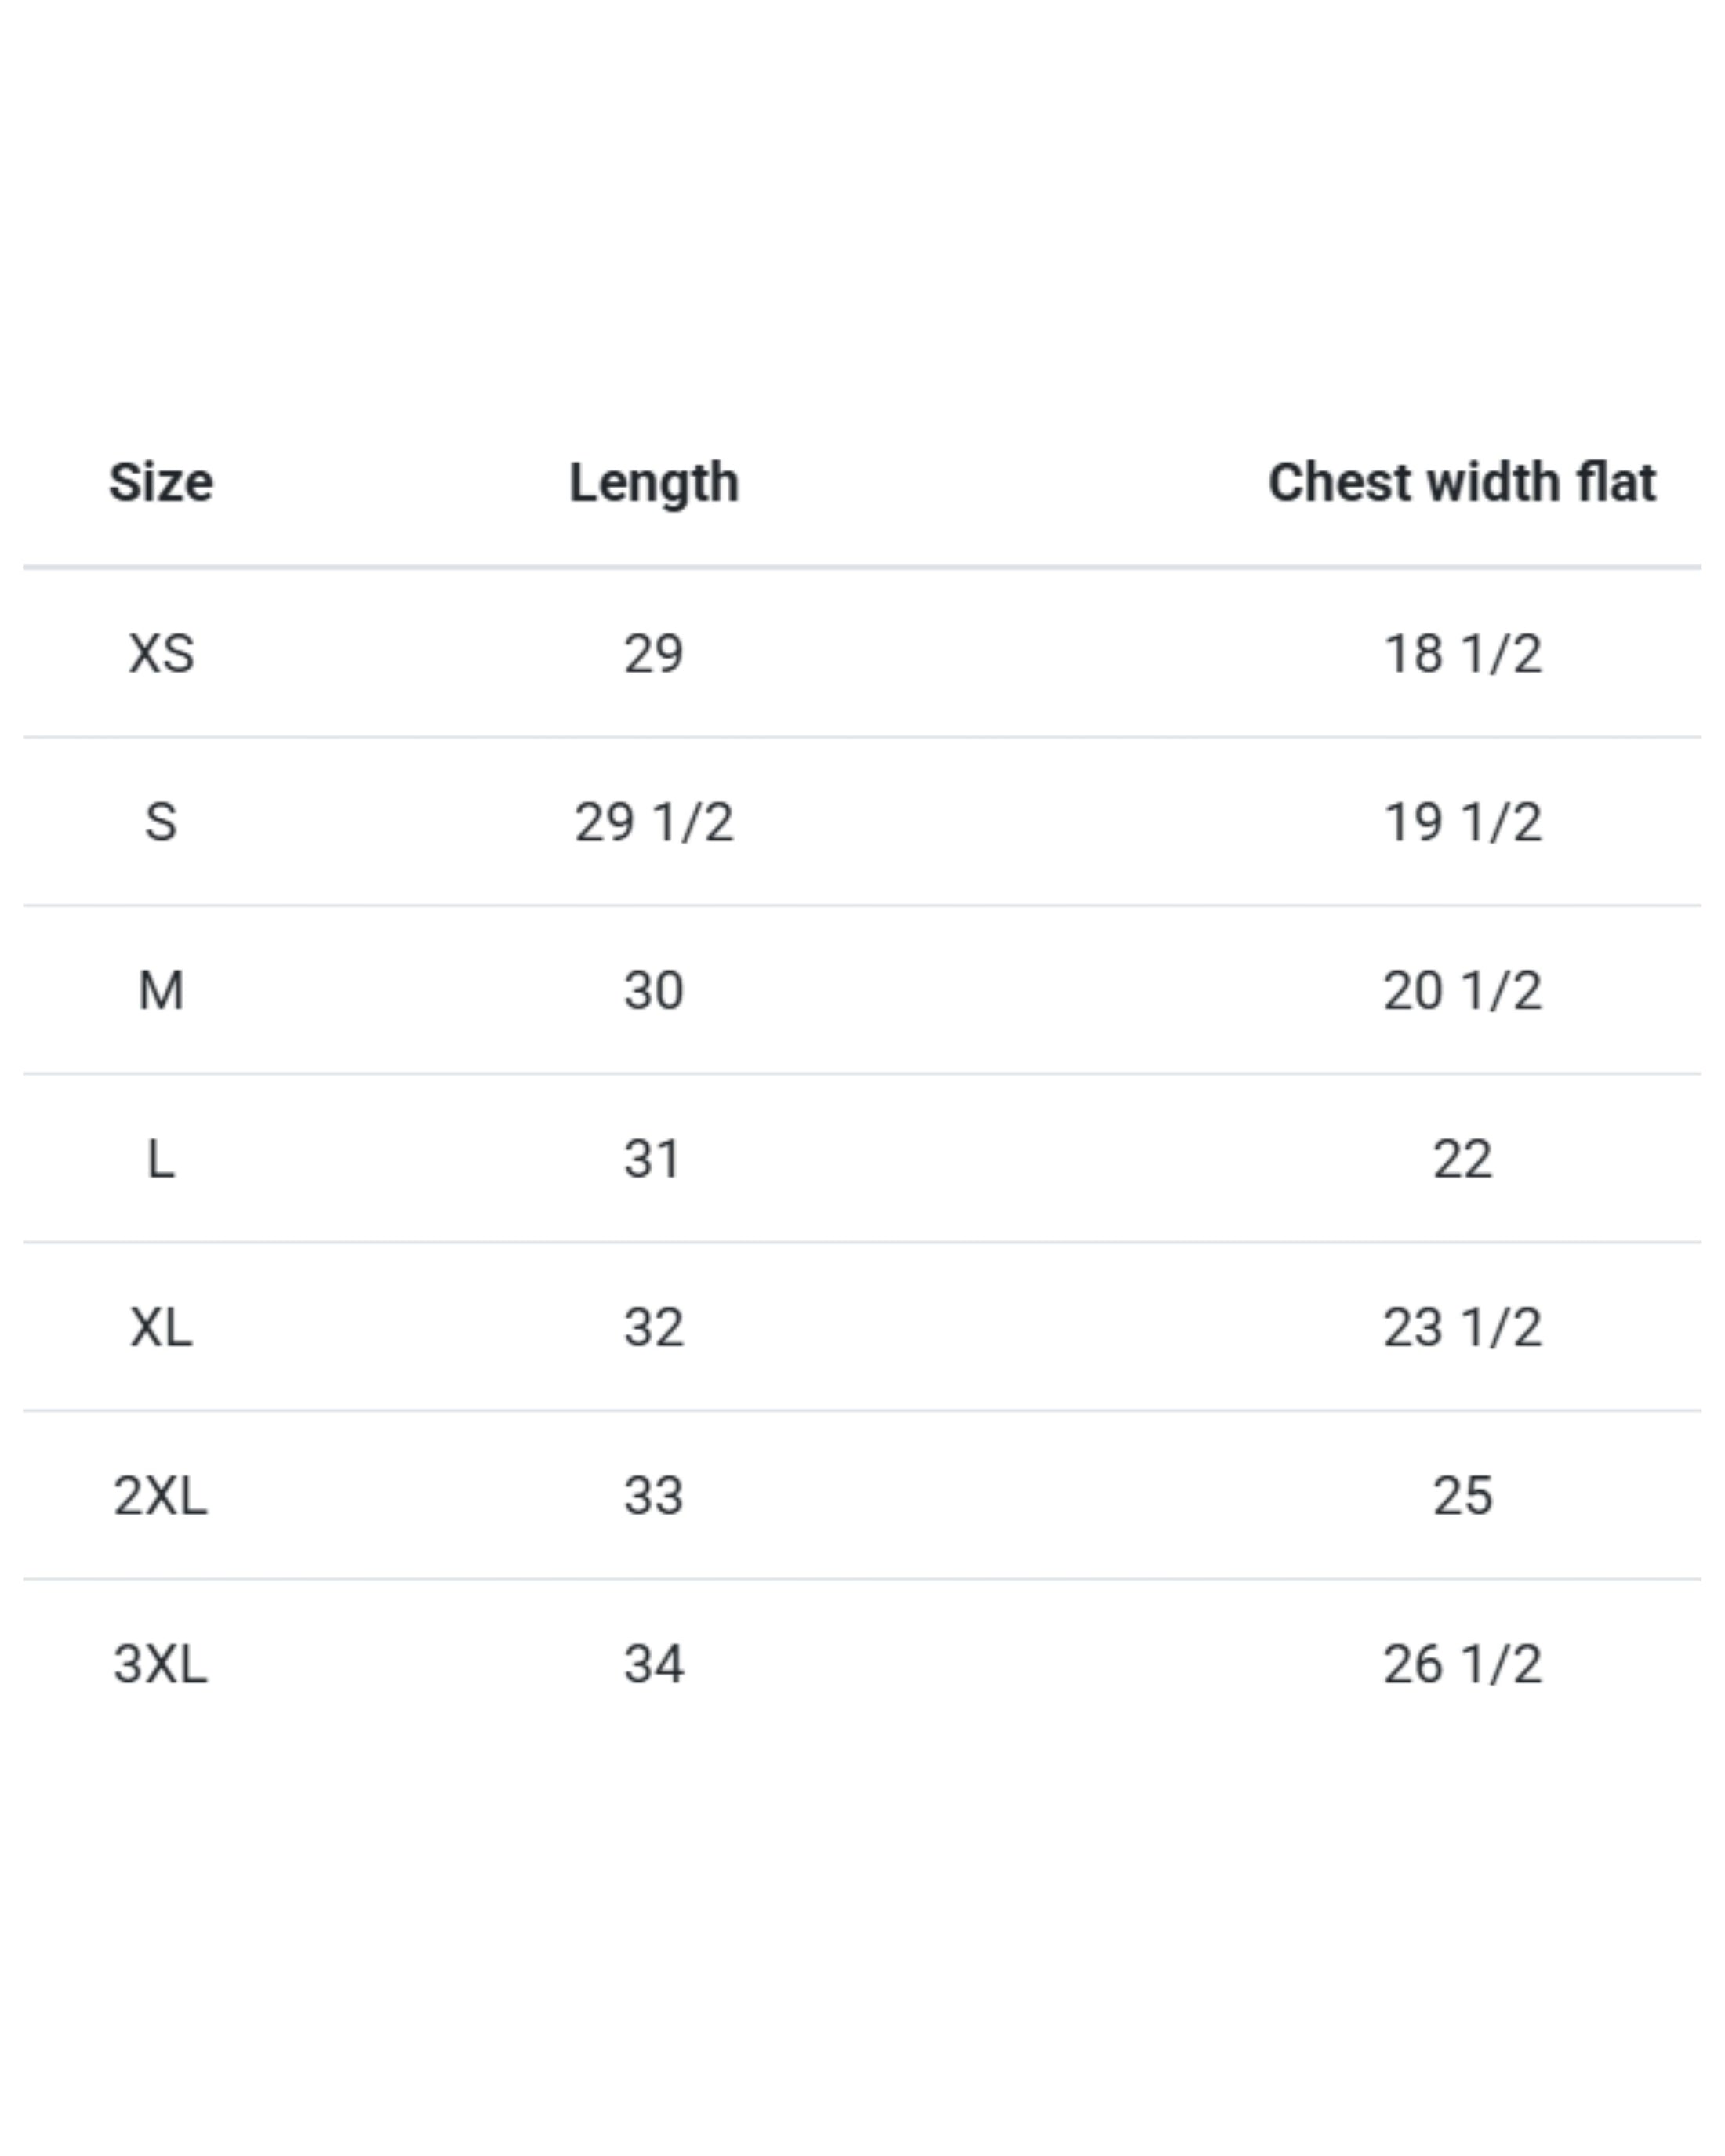
Task: Select the S size row label
Action: click(161, 822)
